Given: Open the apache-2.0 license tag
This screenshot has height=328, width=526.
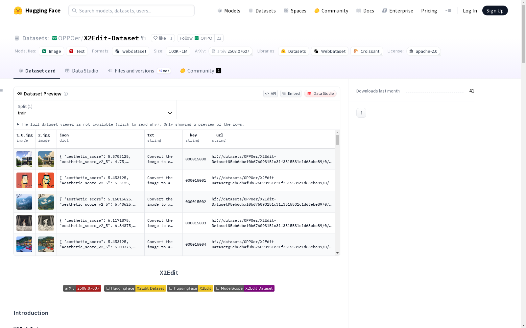Looking at the screenshot, I should coord(423,51).
